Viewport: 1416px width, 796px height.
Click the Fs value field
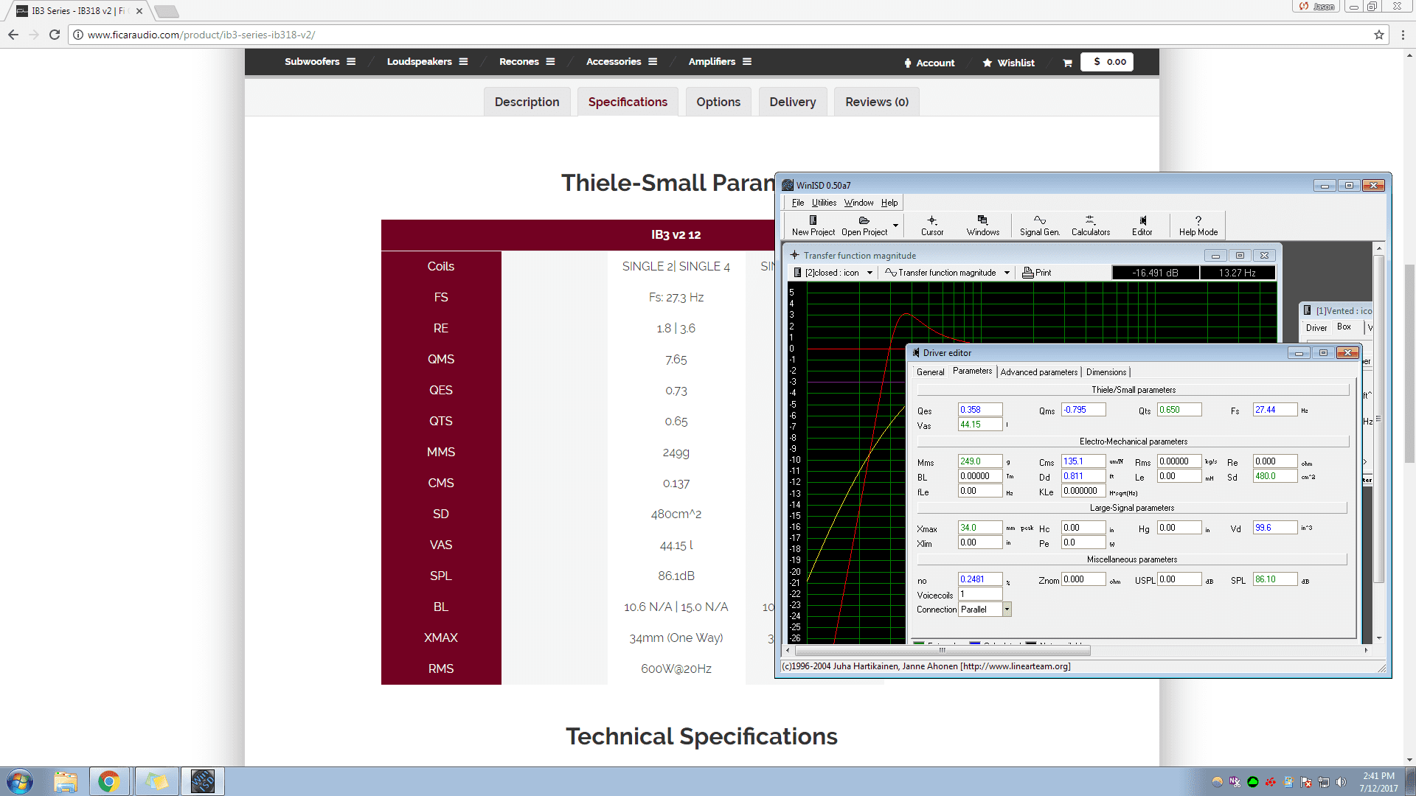pos(1275,410)
